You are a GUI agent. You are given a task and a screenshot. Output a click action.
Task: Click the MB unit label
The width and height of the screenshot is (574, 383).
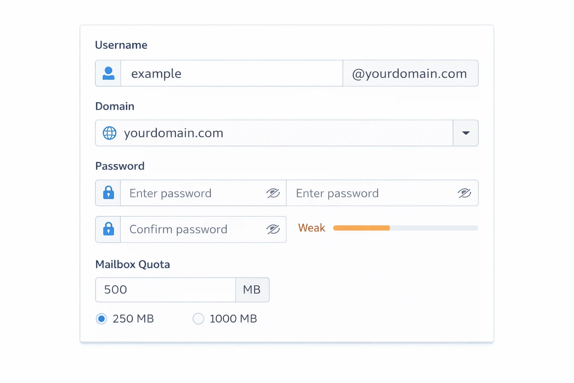(252, 289)
